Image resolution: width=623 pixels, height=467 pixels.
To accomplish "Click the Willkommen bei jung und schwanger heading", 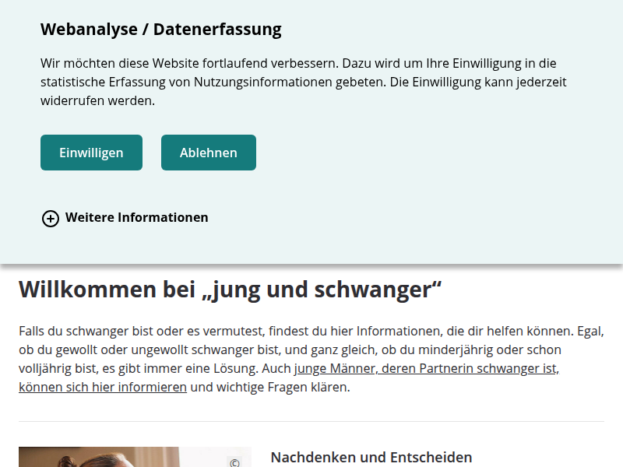I will 230,288.
